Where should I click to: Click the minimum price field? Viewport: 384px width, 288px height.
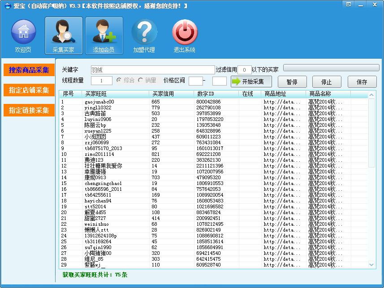[x=196, y=81]
